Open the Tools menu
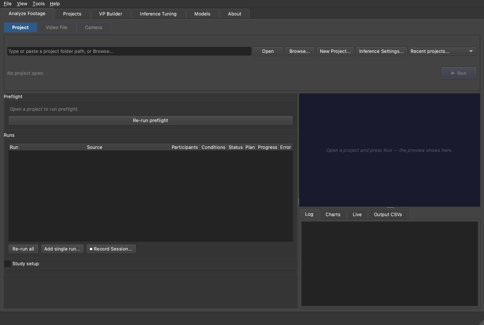Image resolution: width=484 pixels, height=325 pixels. click(x=38, y=3)
